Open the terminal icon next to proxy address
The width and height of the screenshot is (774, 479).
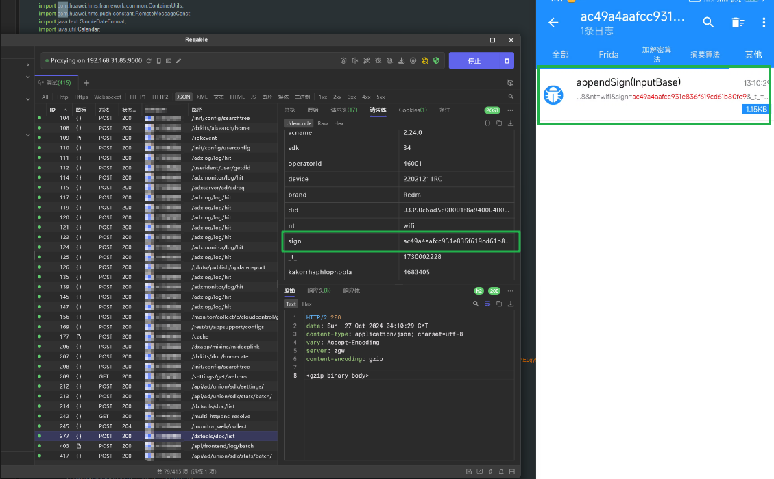coord(169,61)
